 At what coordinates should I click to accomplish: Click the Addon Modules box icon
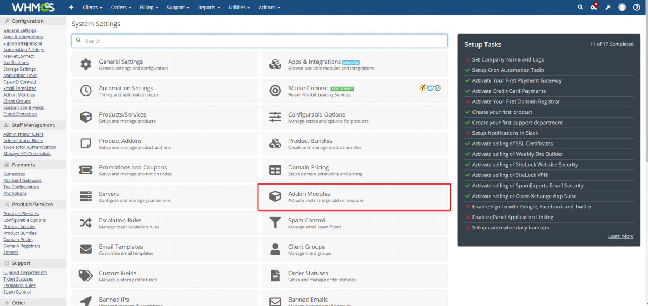(x=275, y=196)
